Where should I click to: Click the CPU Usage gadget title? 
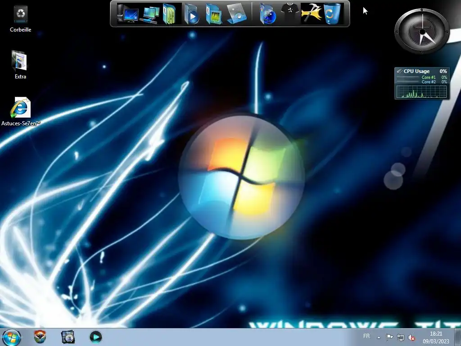click(416, 71)
